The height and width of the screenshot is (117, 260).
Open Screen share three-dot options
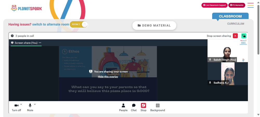pos(40,43)
